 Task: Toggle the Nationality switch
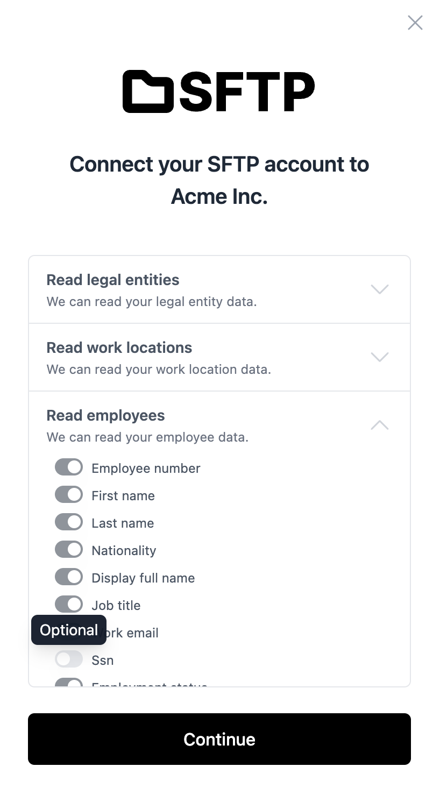(69, 550)
